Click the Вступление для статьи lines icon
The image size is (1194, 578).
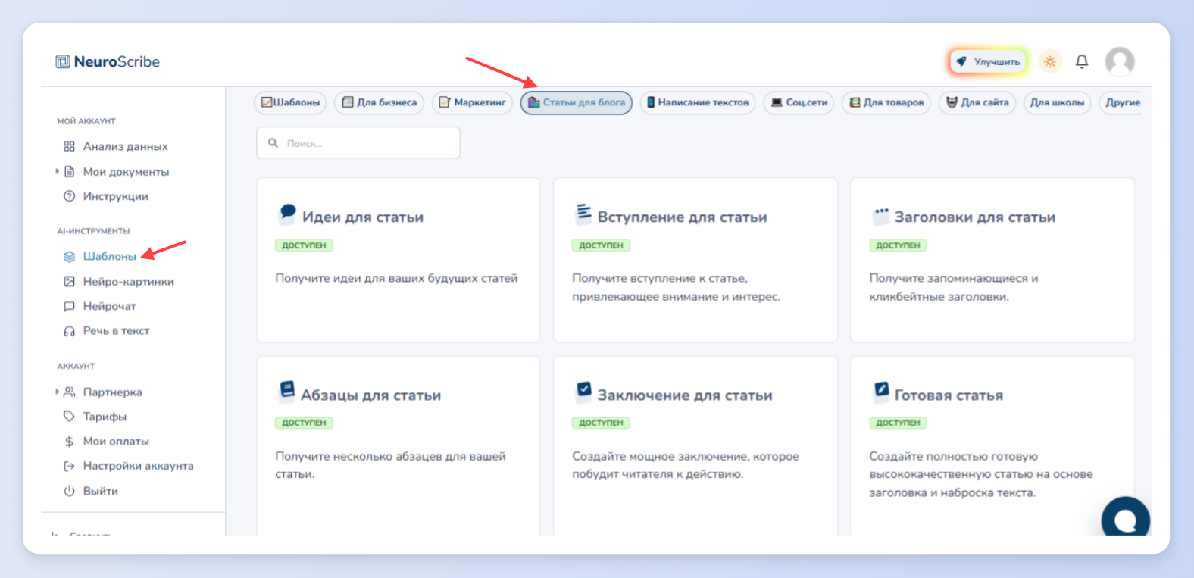point(583,213)
